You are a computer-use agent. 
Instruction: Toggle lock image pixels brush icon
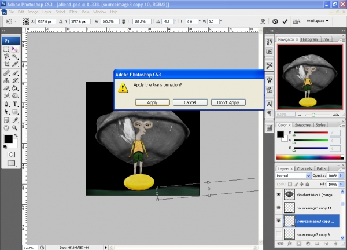pos(296,184)
